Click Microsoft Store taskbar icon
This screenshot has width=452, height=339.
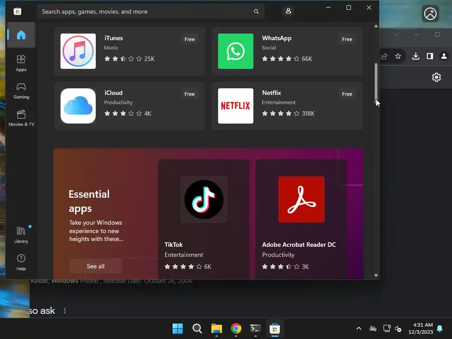coord(275,328)
